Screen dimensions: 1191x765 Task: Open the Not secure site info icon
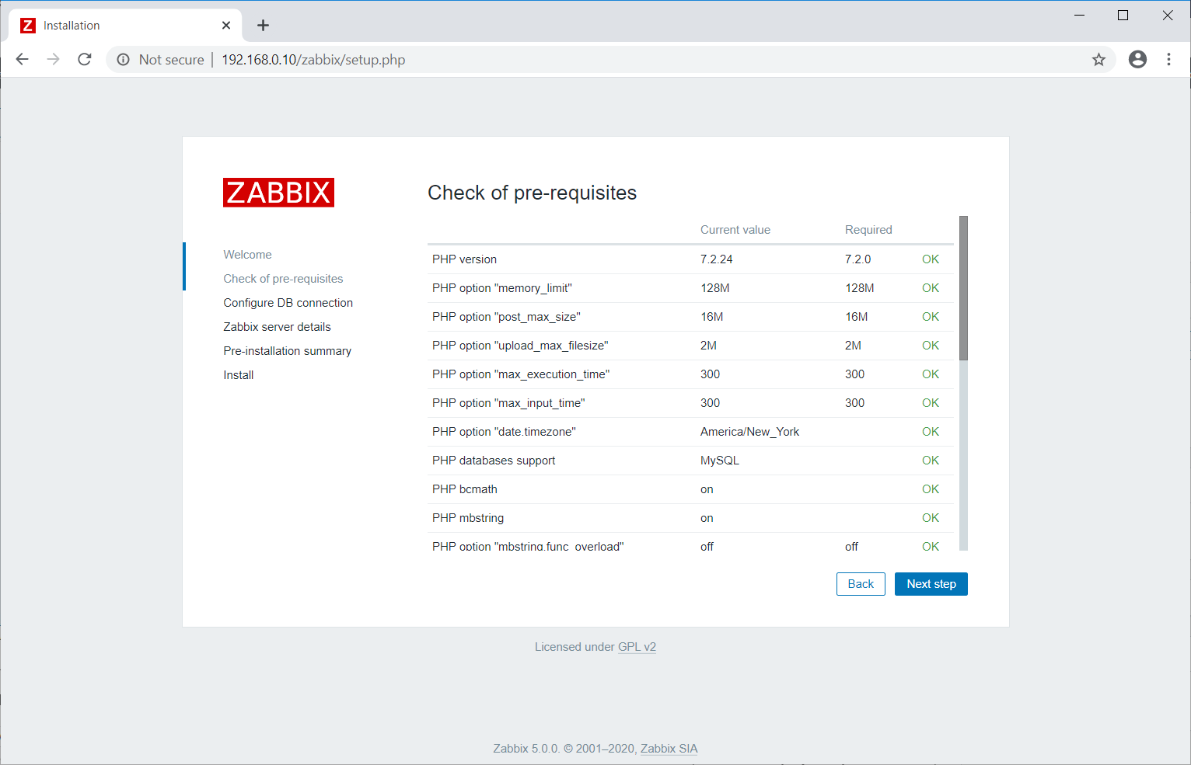coord(123,60)
